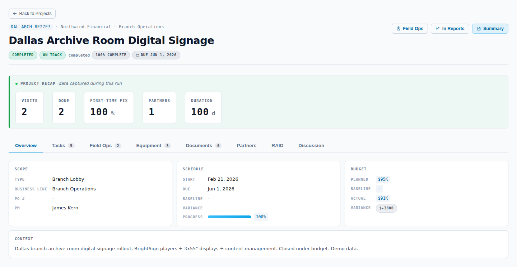Click the DUE JUN 1, 2026 badge
Screen dimensions: 517x267
156,55
